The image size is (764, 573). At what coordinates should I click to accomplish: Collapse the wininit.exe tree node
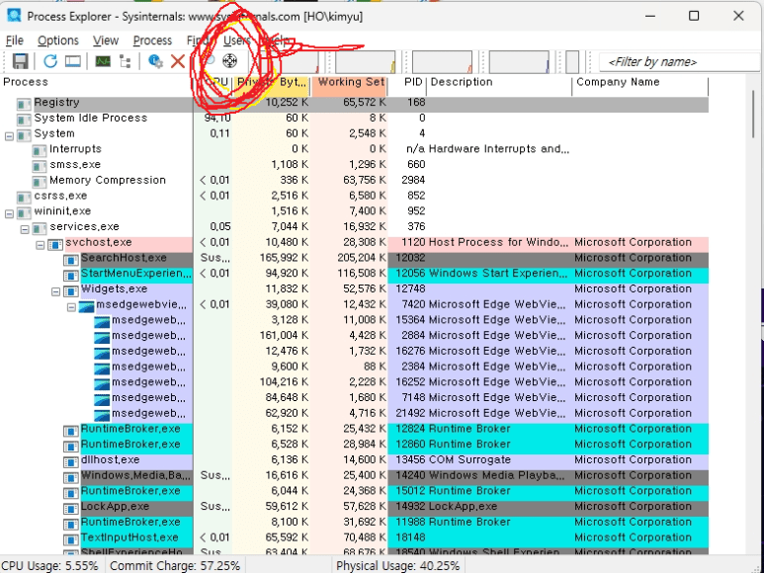click(x=9, y=213)
